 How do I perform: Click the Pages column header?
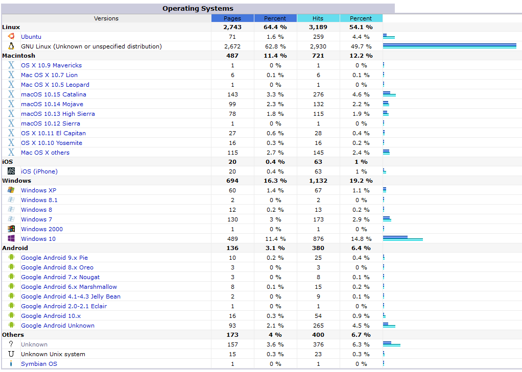[232, 18]
